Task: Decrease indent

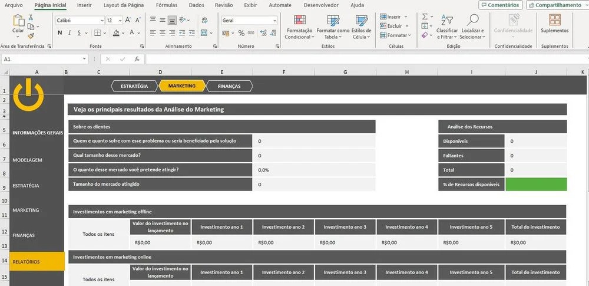Action: [x=182, y=33]
